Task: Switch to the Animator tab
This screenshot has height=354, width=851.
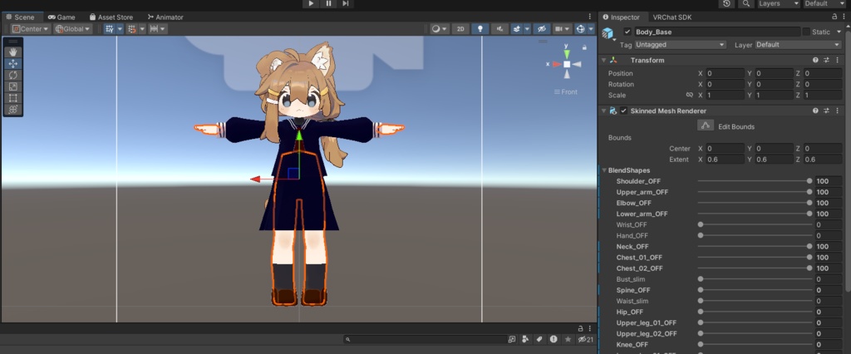Action: click(x=165, y=17)
